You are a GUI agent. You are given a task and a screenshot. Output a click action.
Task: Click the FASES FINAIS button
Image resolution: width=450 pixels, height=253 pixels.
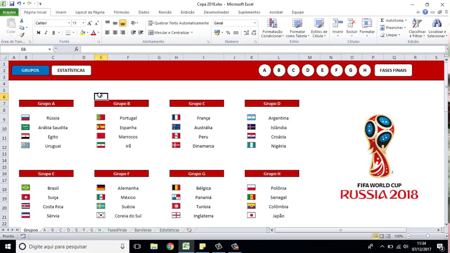coord(393,70)
